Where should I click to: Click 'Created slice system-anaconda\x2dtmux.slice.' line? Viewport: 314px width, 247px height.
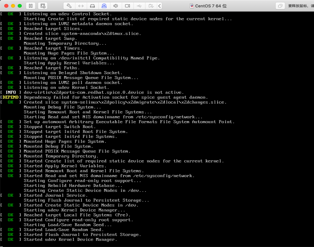click(x=82, y=34)
